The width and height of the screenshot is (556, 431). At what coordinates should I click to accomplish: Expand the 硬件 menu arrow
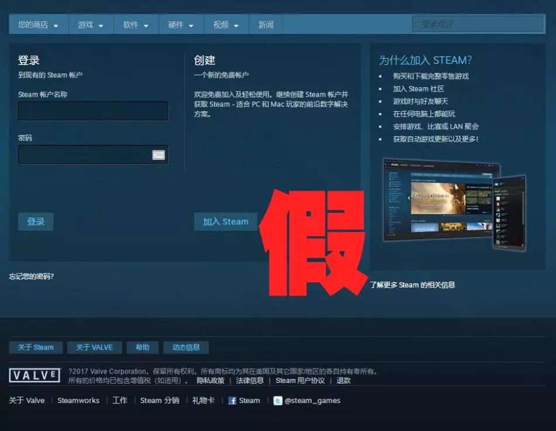pyautogui.click(x=191, y=26)
